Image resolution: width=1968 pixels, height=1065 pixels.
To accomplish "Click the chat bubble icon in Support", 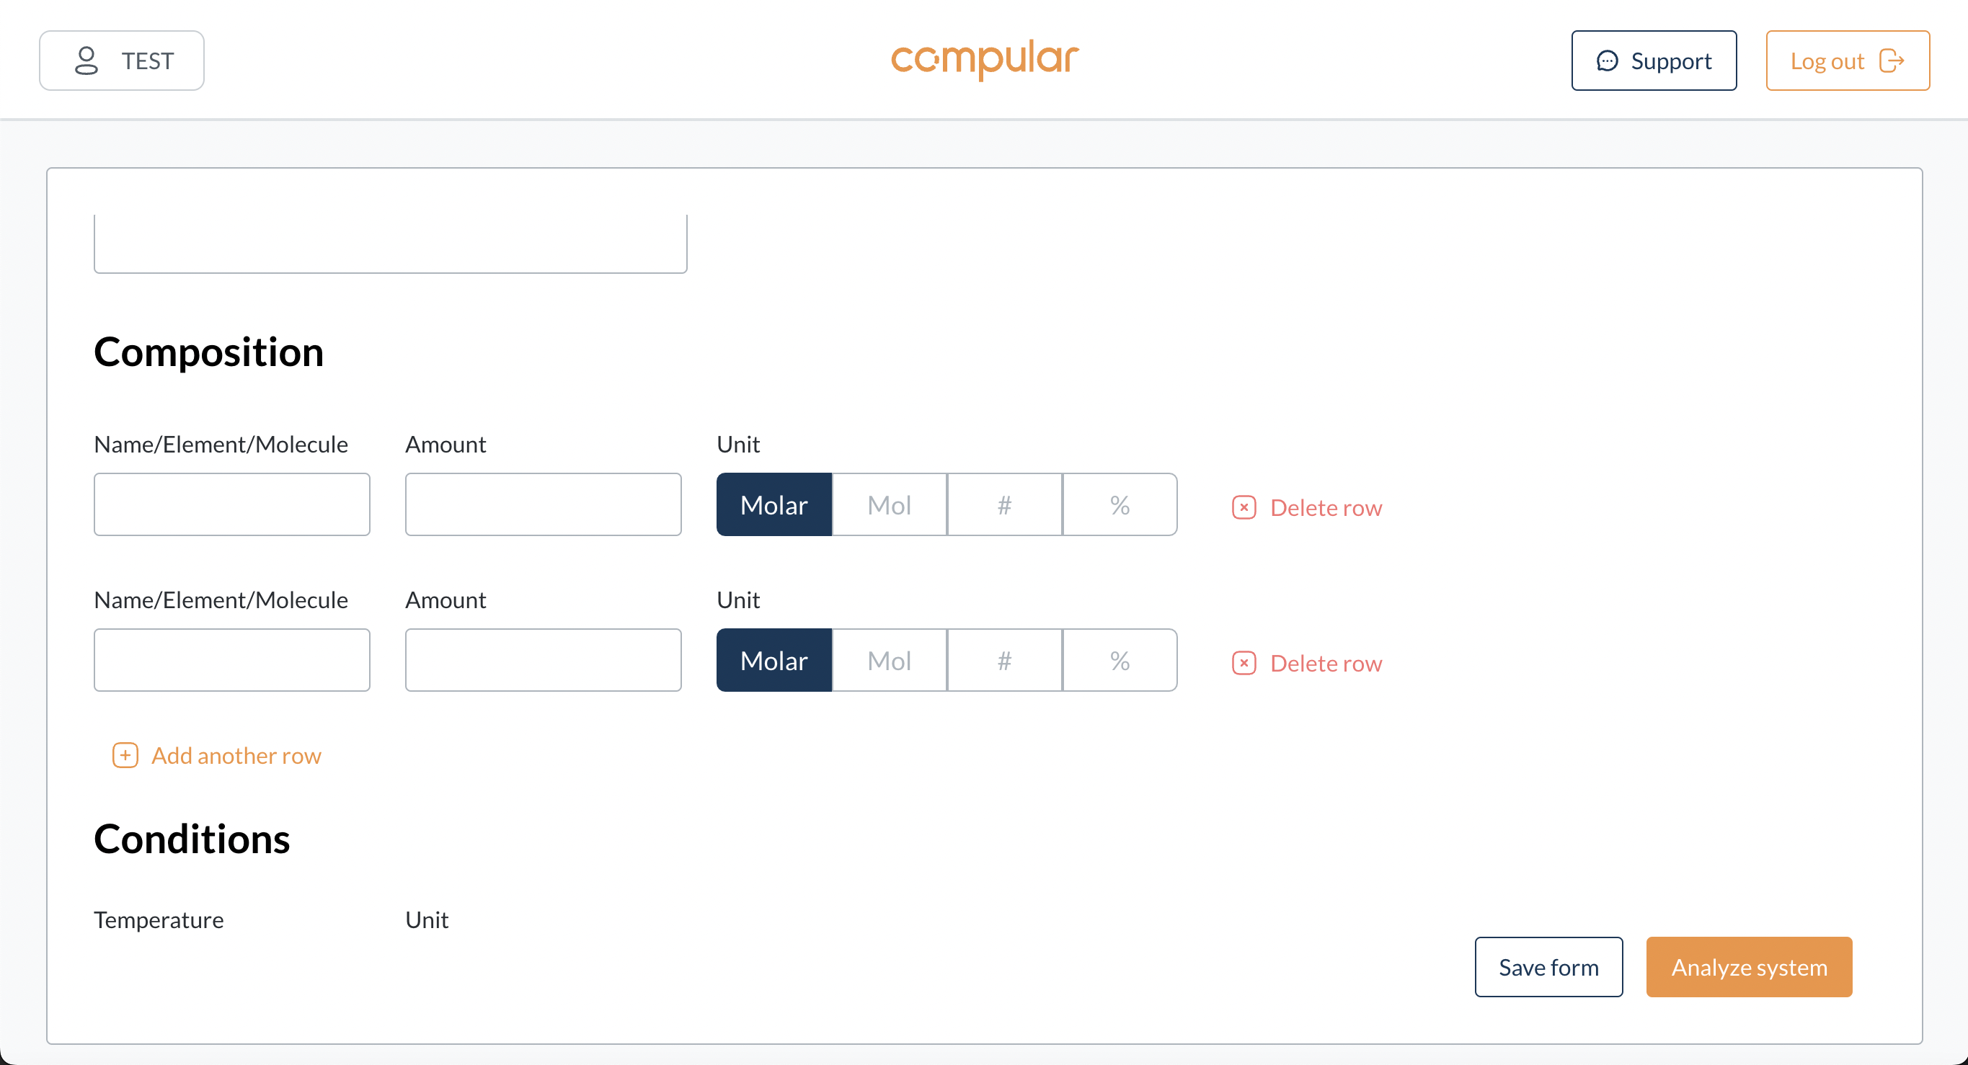I will (x=1607, y=61).
